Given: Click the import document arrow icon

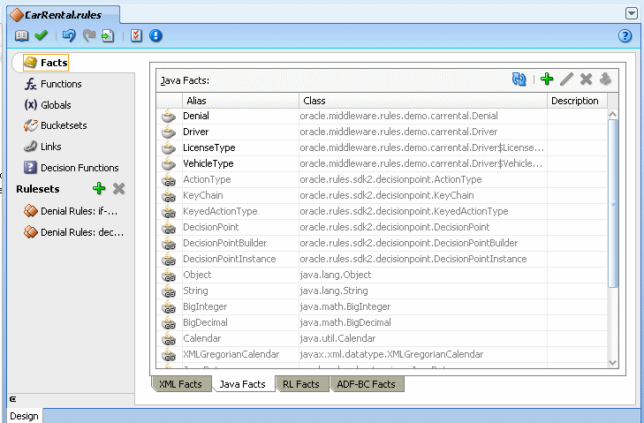Looking at the screenshot, I should pos(108,36).
